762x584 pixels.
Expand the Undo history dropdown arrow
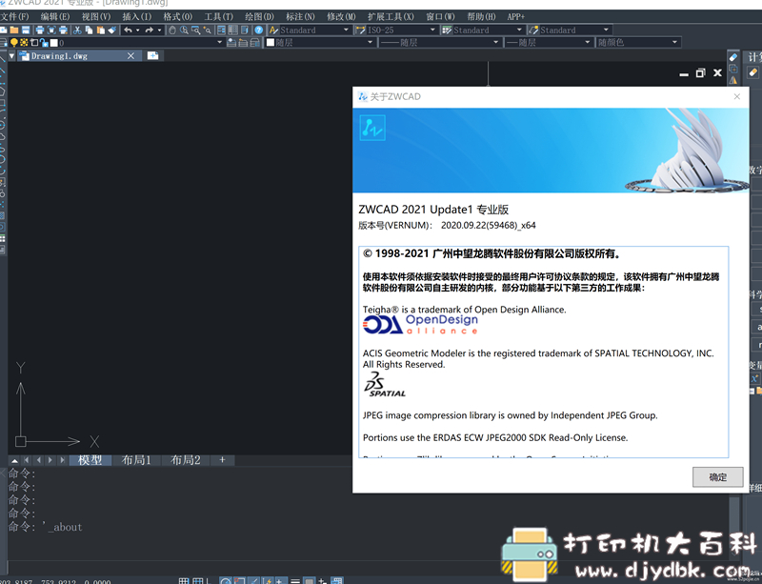[137, 30]
